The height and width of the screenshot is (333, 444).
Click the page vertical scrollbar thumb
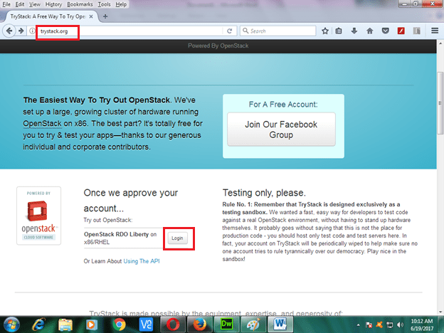pos(440,103)
